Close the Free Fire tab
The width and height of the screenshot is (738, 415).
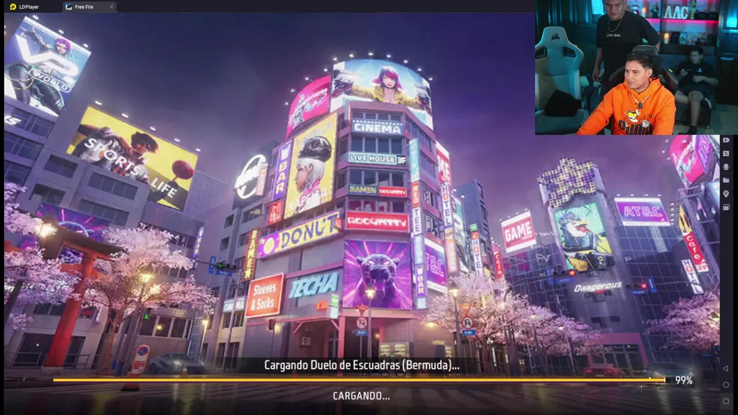(111, 7)
